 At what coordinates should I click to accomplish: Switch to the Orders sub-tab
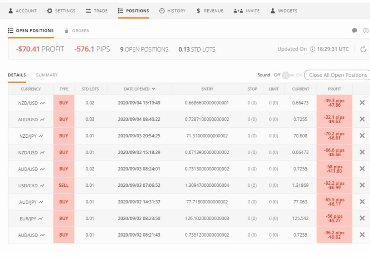(x=77, y=31)
